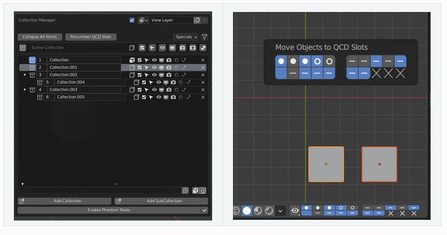447x235 pixels.
Task: Select rendered viewport shading icon
Action: tap(269, 211)
